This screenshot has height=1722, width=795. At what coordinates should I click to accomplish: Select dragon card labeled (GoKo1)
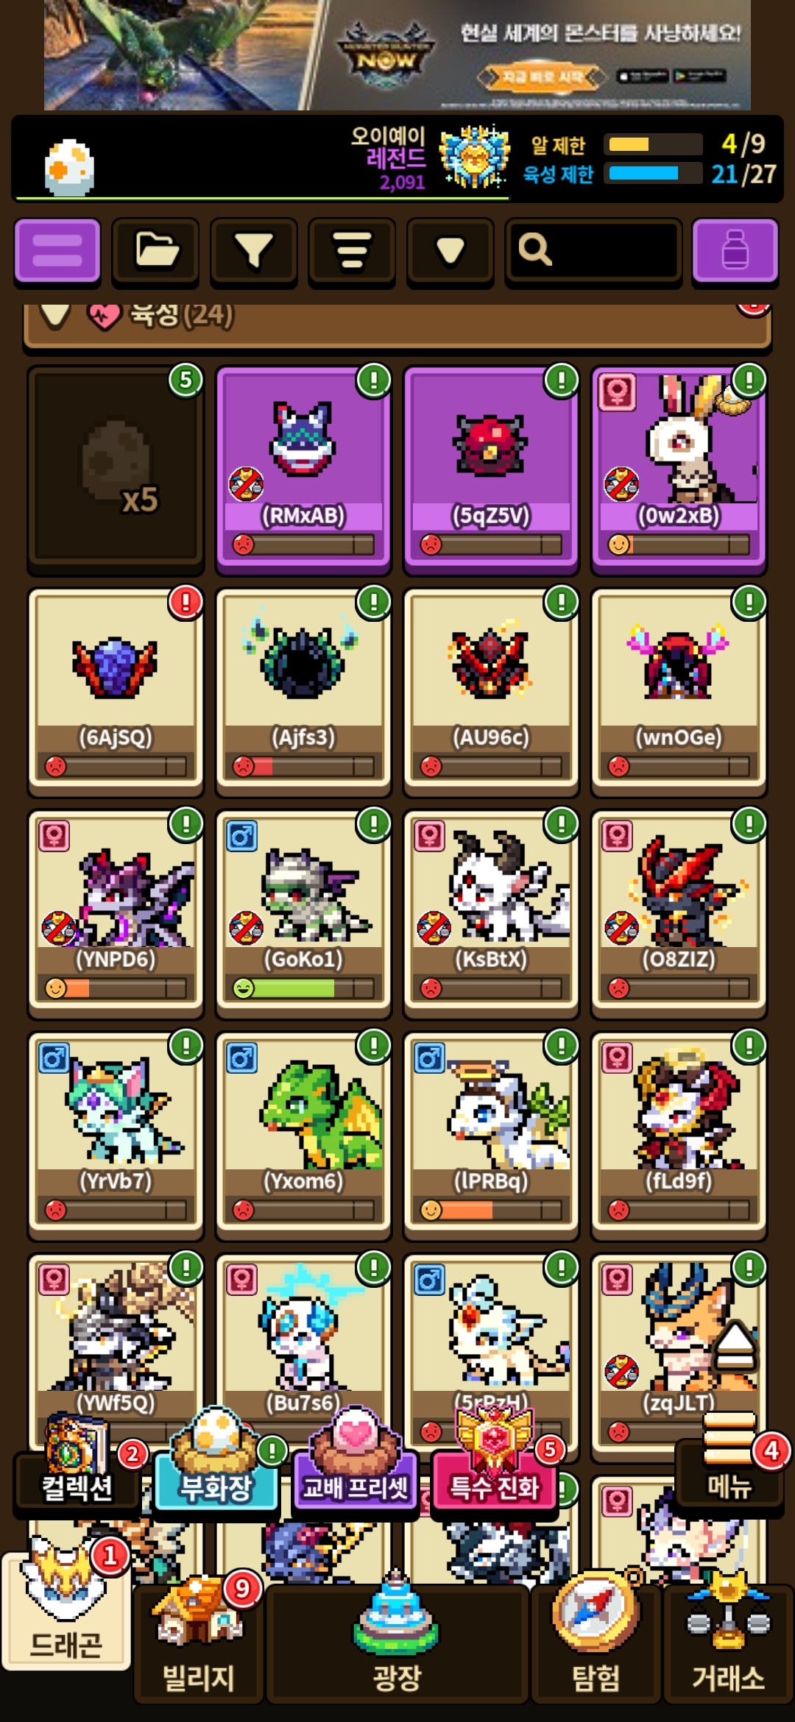303,914
